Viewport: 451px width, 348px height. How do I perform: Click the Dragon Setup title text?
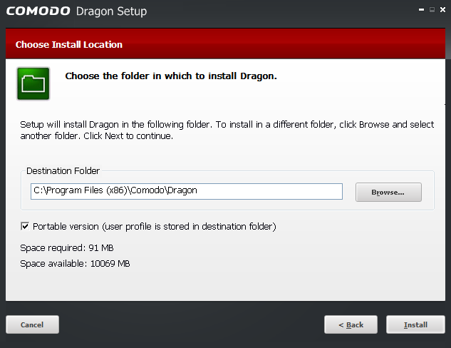click(x=111, y=11)
